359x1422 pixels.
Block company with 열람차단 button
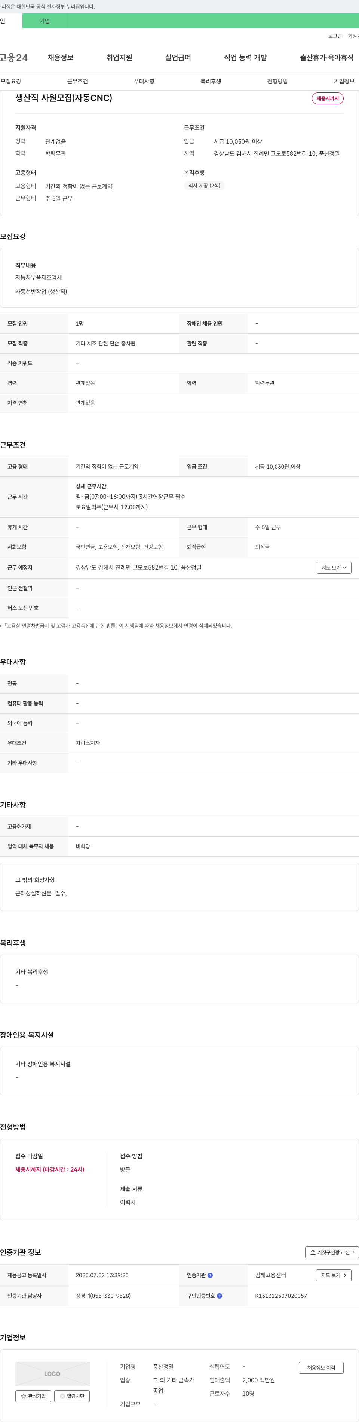pos(72,1396)
